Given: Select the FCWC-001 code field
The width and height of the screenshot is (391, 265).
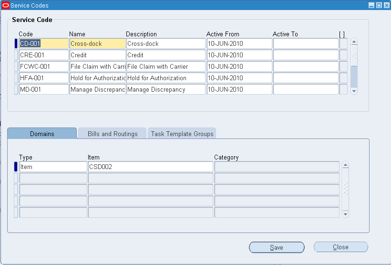Looking at the screenshot, I should [44, 66].
